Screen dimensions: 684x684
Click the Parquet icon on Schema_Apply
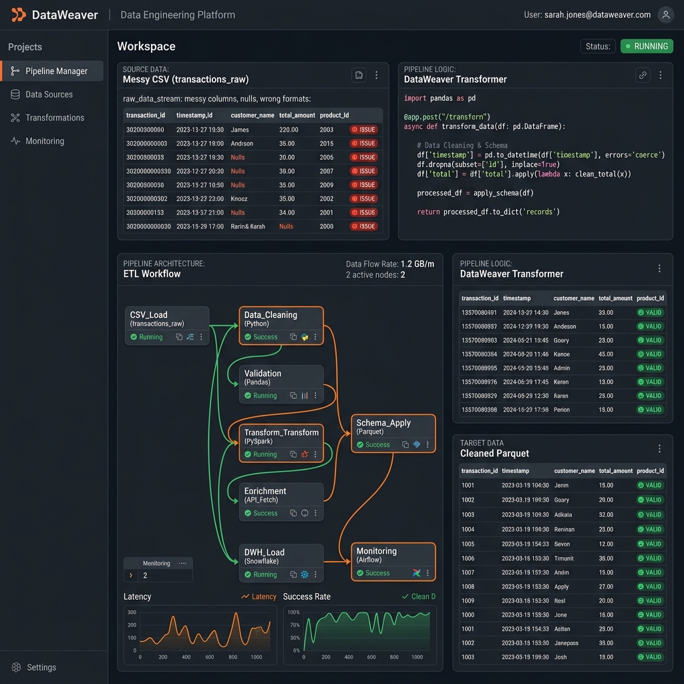pos(417,444)
